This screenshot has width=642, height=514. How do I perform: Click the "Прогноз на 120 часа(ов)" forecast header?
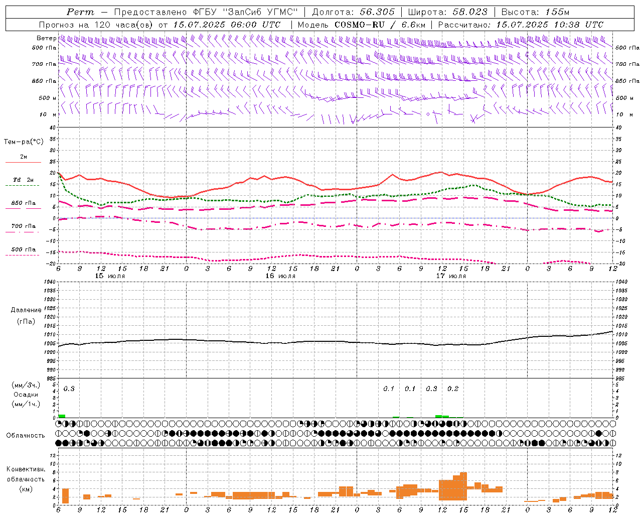(96, 25)
